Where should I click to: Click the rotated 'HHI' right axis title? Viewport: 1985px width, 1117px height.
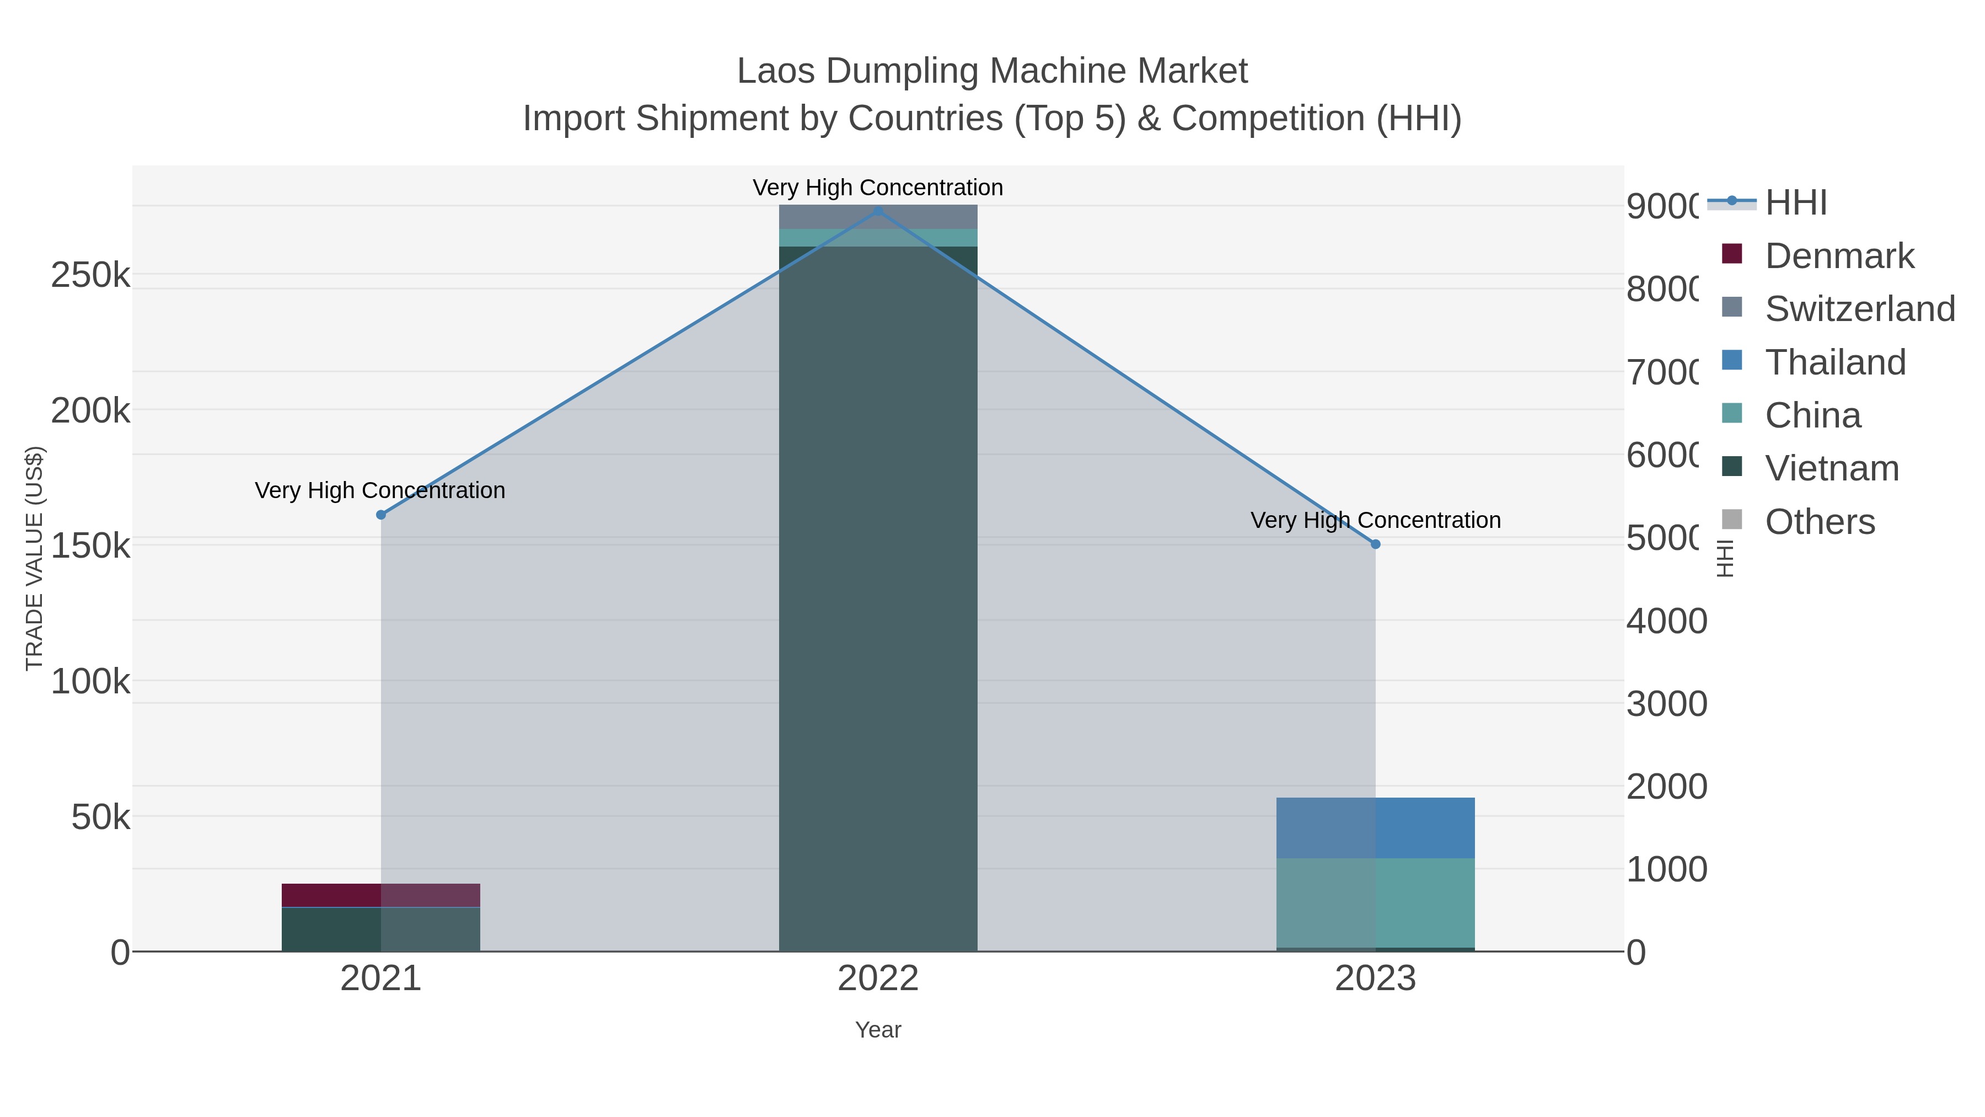[1725, 558]
